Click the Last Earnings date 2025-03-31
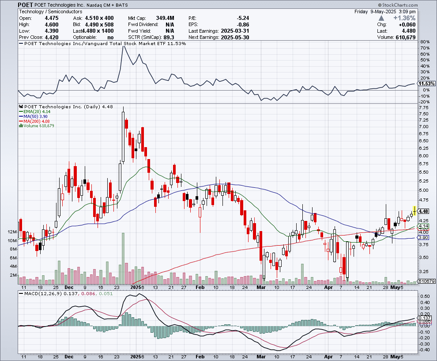Screen dimensions: 437x361 pyautogui.click(x=235, y=31)
